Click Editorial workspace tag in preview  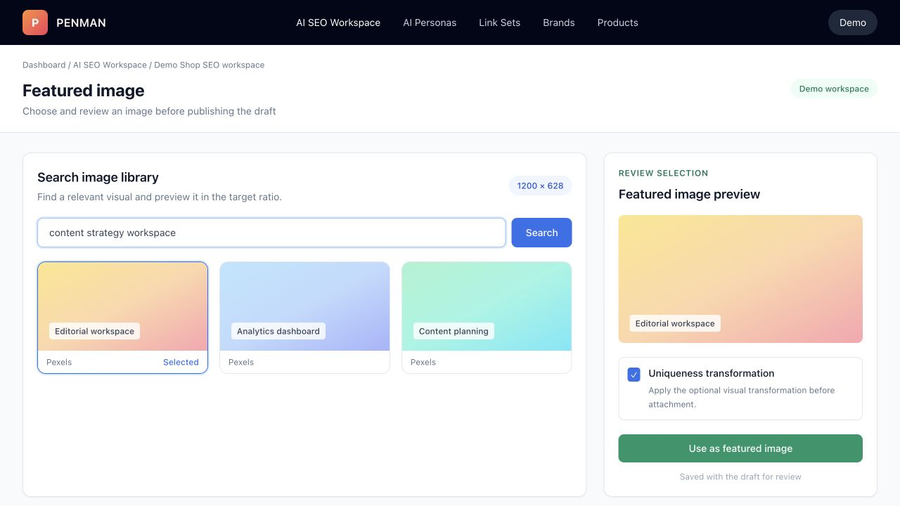coord(675,323)
